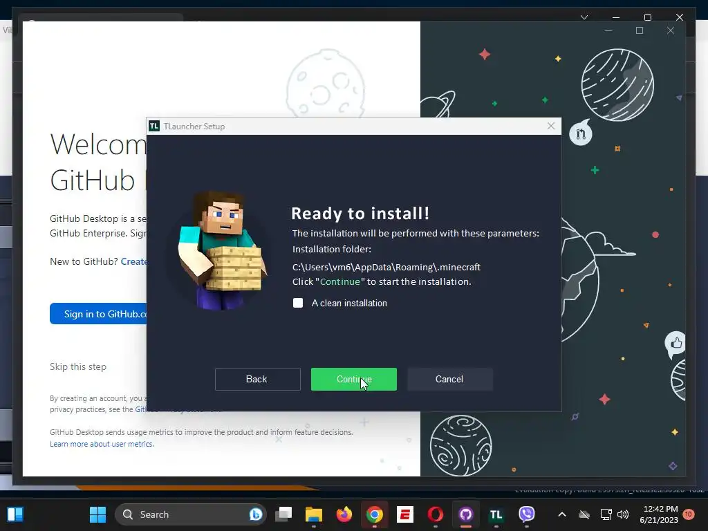Click the TL logo in the dialog title bar
The width and height of the screenshot is (708, 531).
[x=154, y=126]
